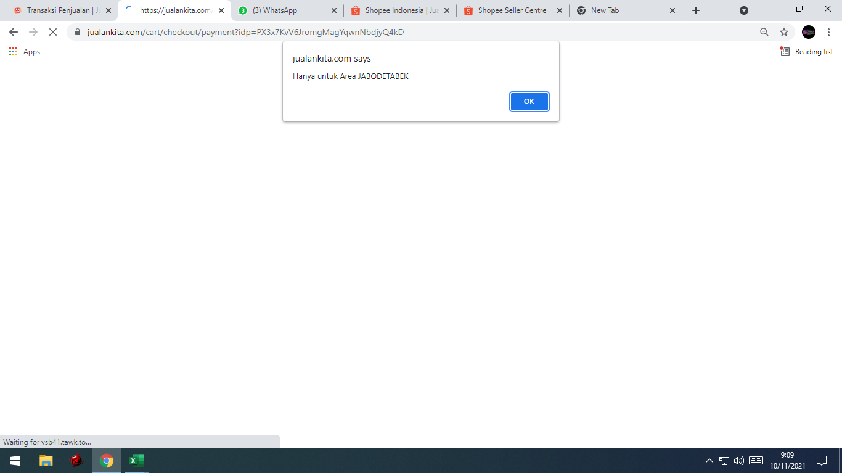842x473 pixels.
Task: Open the Apps shortcut in bookmarks bar
Action: tap(25, 52)
